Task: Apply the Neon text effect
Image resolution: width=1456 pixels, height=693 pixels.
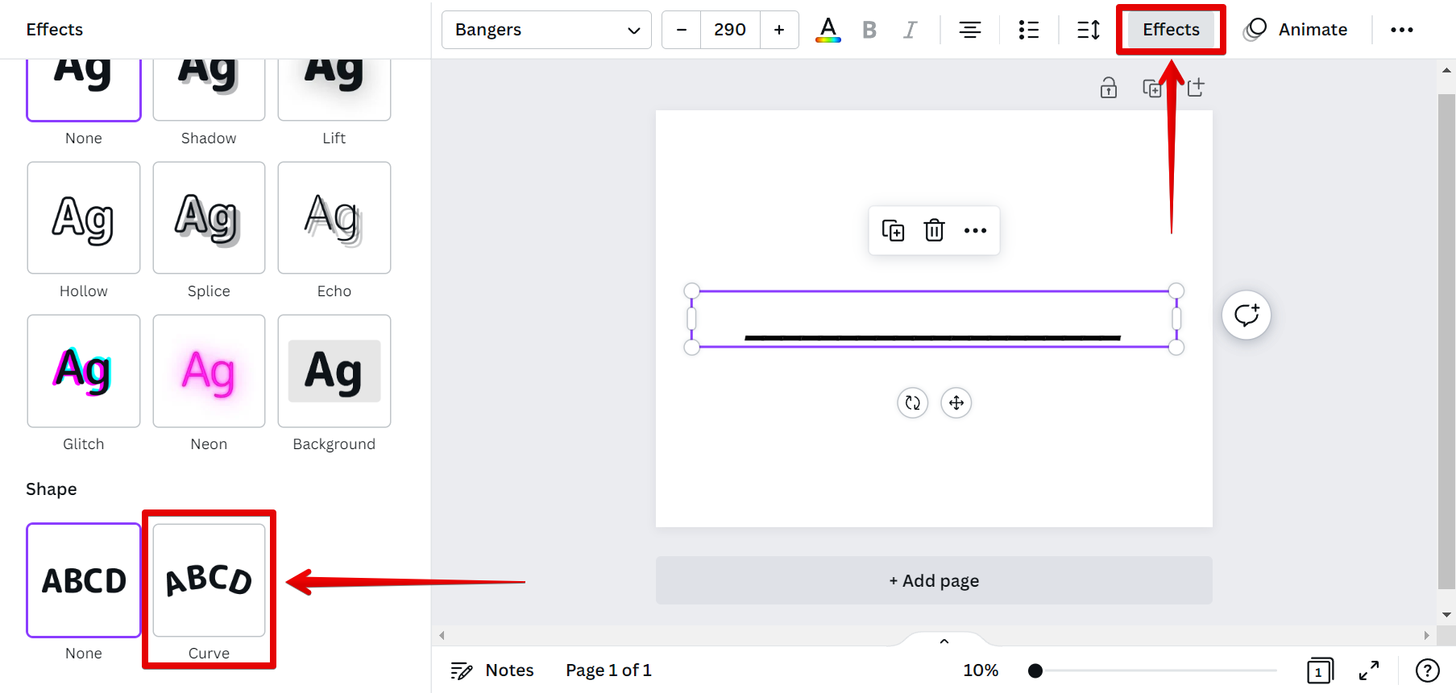Action: pos(209,371)
